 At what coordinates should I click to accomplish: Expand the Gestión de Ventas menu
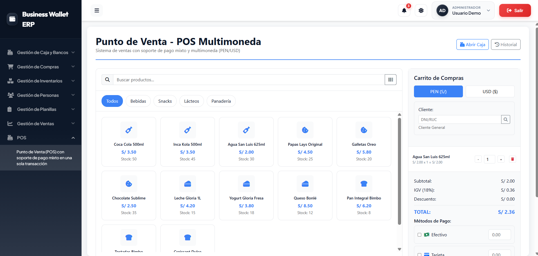[x=41, y=123]
